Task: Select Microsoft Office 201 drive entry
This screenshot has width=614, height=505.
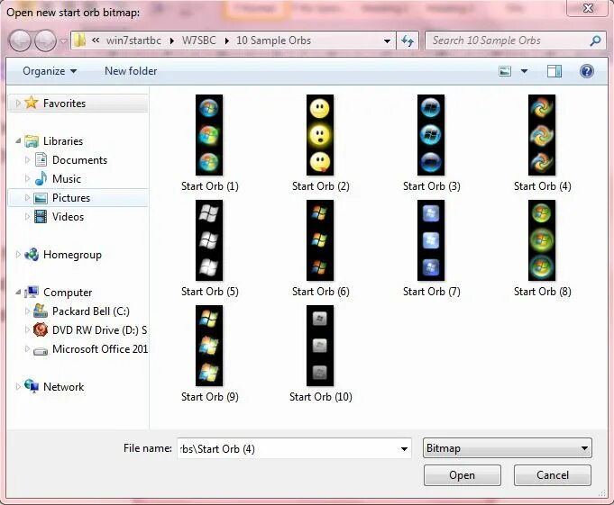Action: click(100, 349)
